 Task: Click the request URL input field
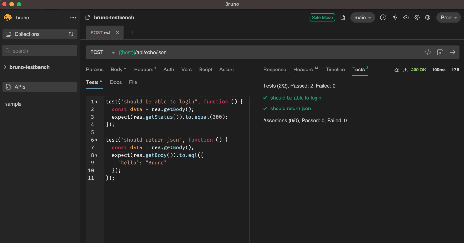coord(270,52)
